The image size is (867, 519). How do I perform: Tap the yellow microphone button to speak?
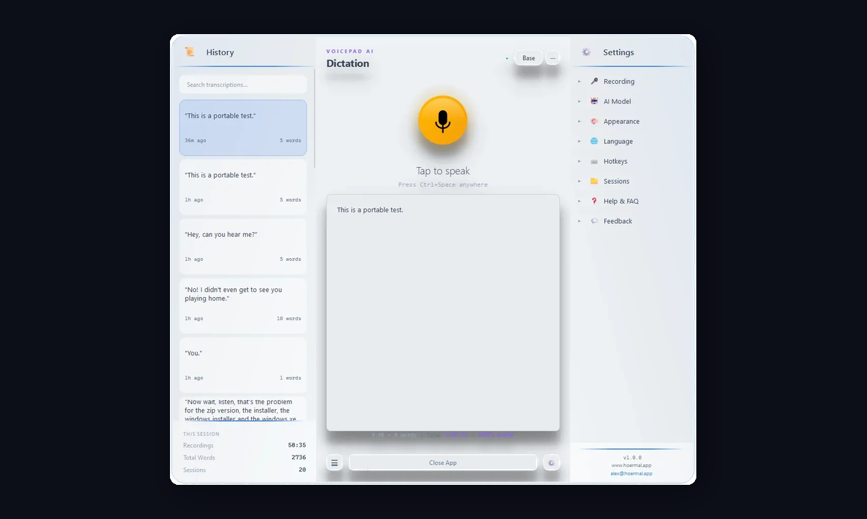pos(443,121)
